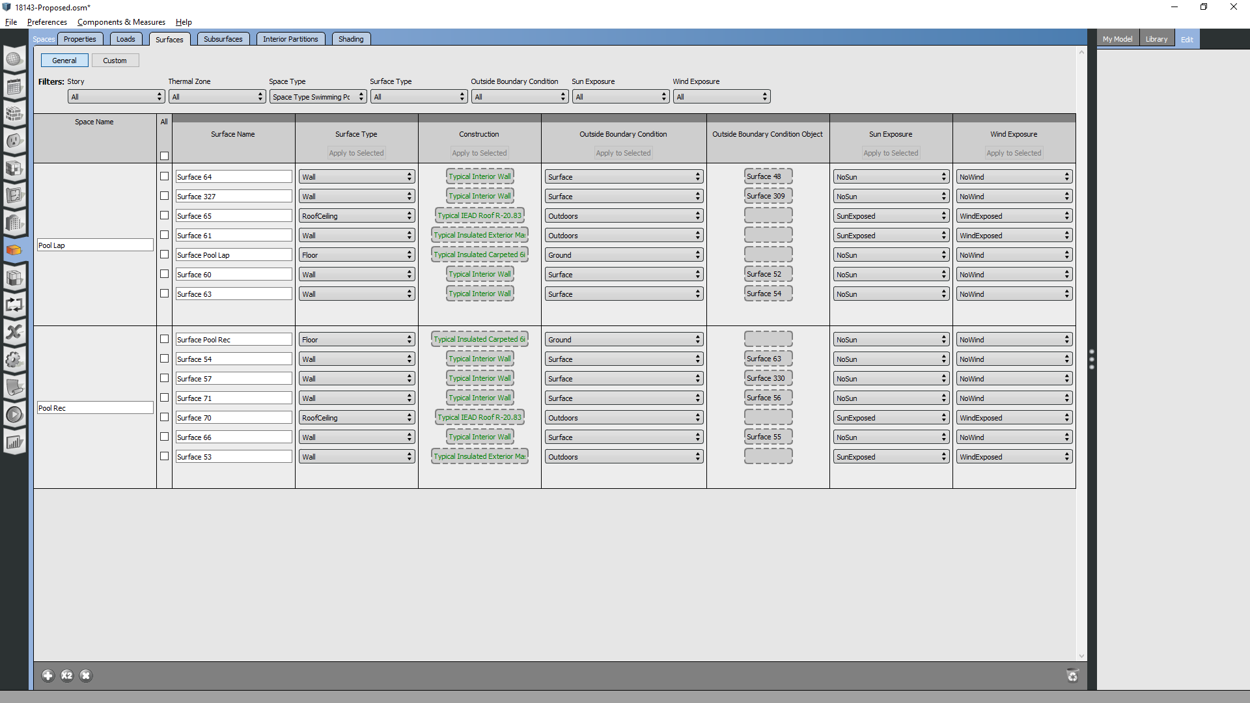Click the X2 duplicate object button
1250x703 pixels.
66,676
